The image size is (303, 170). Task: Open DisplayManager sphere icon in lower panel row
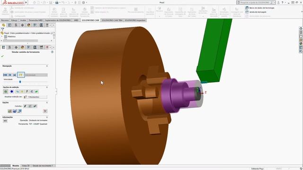click(22, 47)
